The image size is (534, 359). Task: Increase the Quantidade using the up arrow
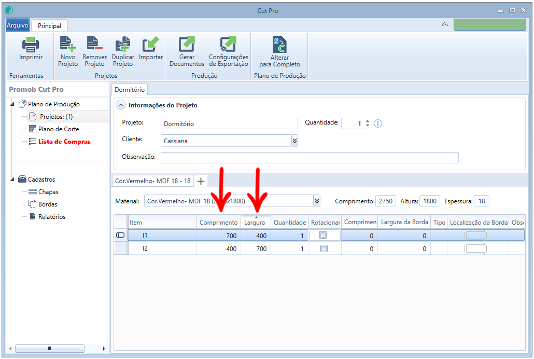(x=368, y=121)
